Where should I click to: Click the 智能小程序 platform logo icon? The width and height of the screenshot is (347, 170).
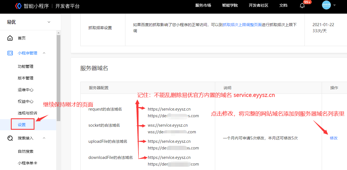[18, 5]
